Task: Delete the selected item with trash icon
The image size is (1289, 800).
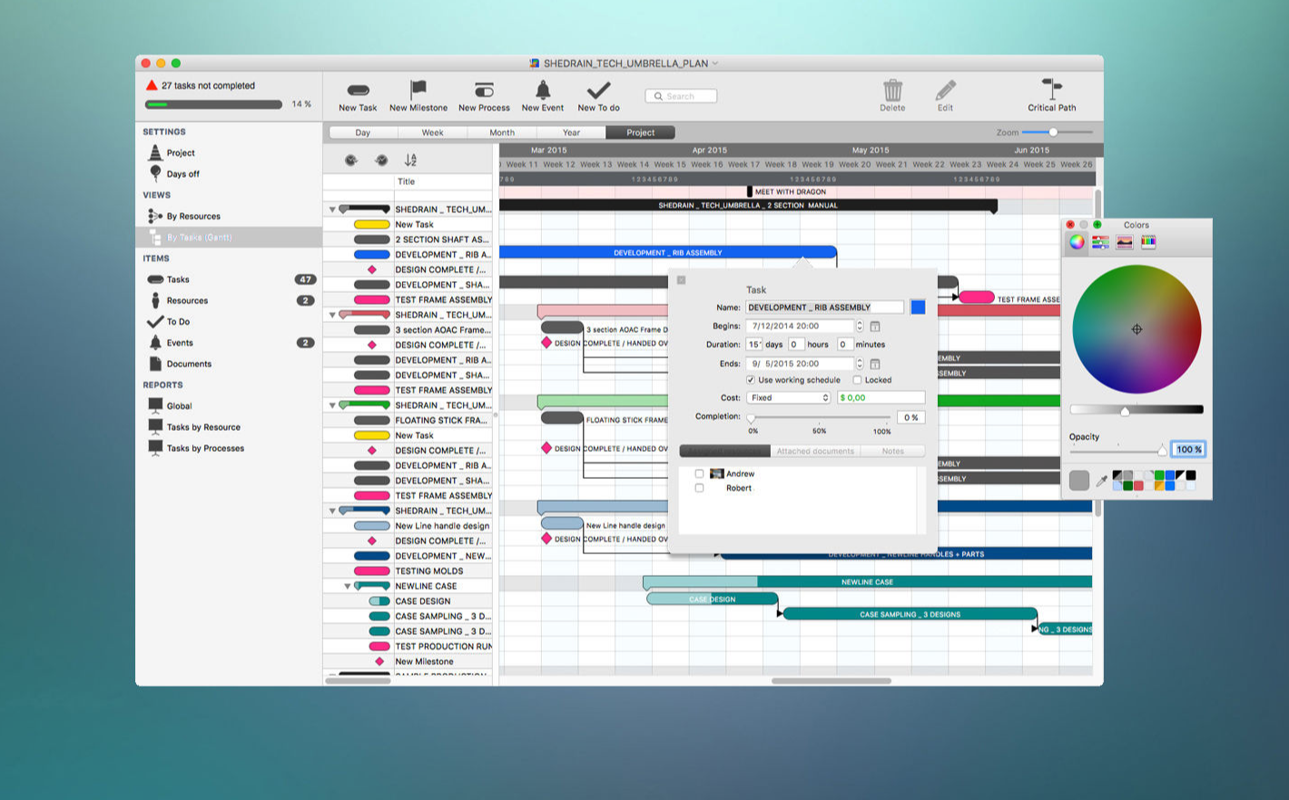Action: 892,90
